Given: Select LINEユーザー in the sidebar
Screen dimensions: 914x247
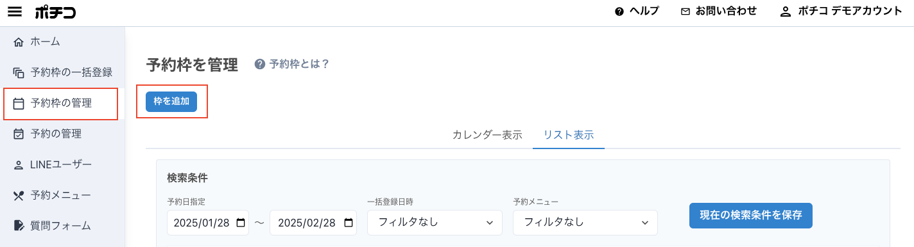Looking at the screenshot, I should point(61,164).
